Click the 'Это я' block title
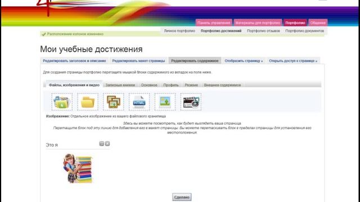This screenshot has width=360, height=202. tap(52, 145)
